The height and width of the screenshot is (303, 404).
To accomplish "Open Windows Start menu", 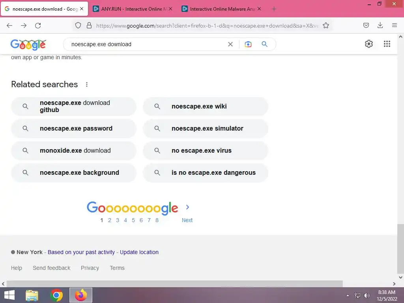I will (x=9, y=295).
